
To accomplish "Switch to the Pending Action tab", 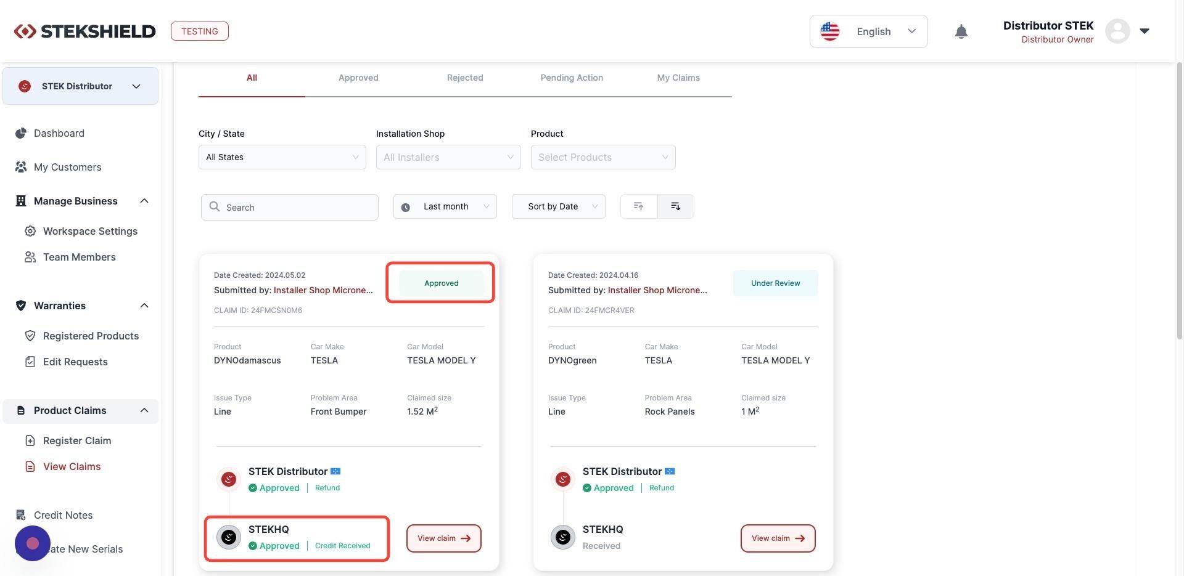I will pos(572,78).
